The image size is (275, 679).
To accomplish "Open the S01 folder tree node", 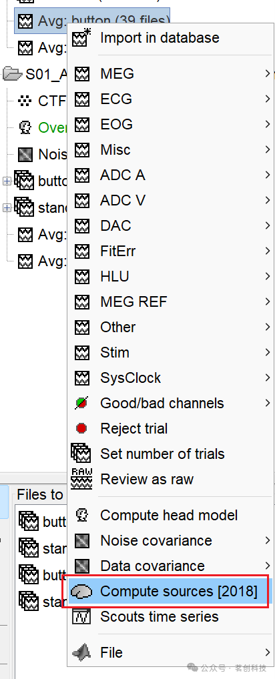I will click(x=34, y=74).
